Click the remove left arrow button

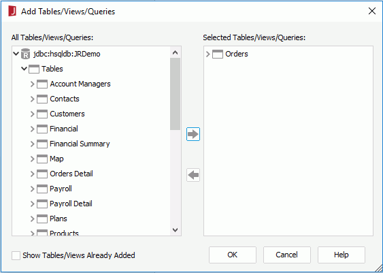click(193, 175)
